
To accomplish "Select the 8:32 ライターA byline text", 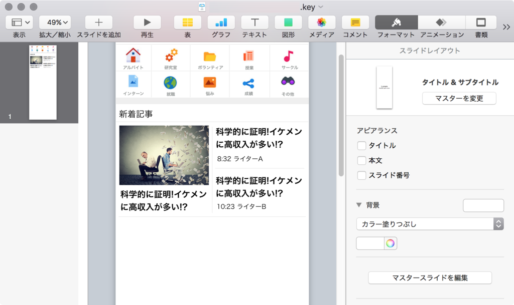I will tap(240, 159).
